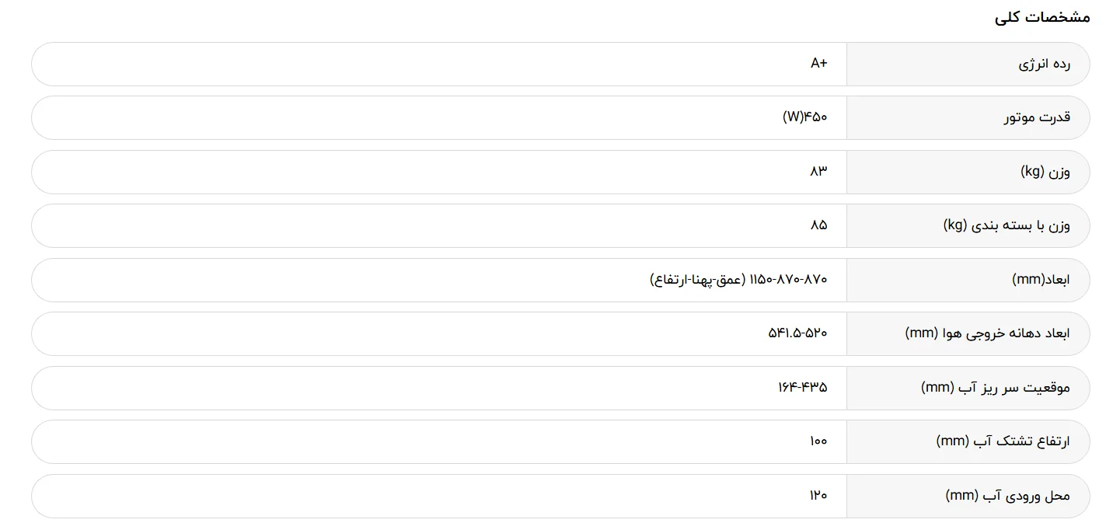This screenshot has width=1113, height=523.
Task: Click the overflow position value ۱۶۴-۴۳۵
Action: coord(802,387)
